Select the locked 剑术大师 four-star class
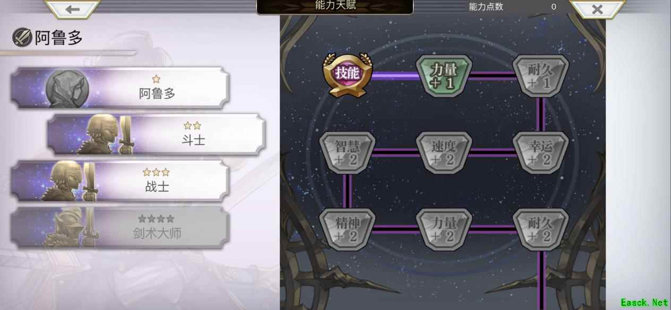 (x=120, y=227)
